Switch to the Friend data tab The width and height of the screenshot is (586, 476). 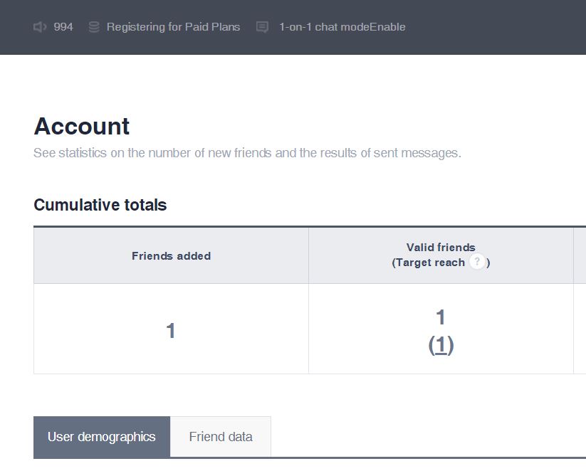coord(221,437)
